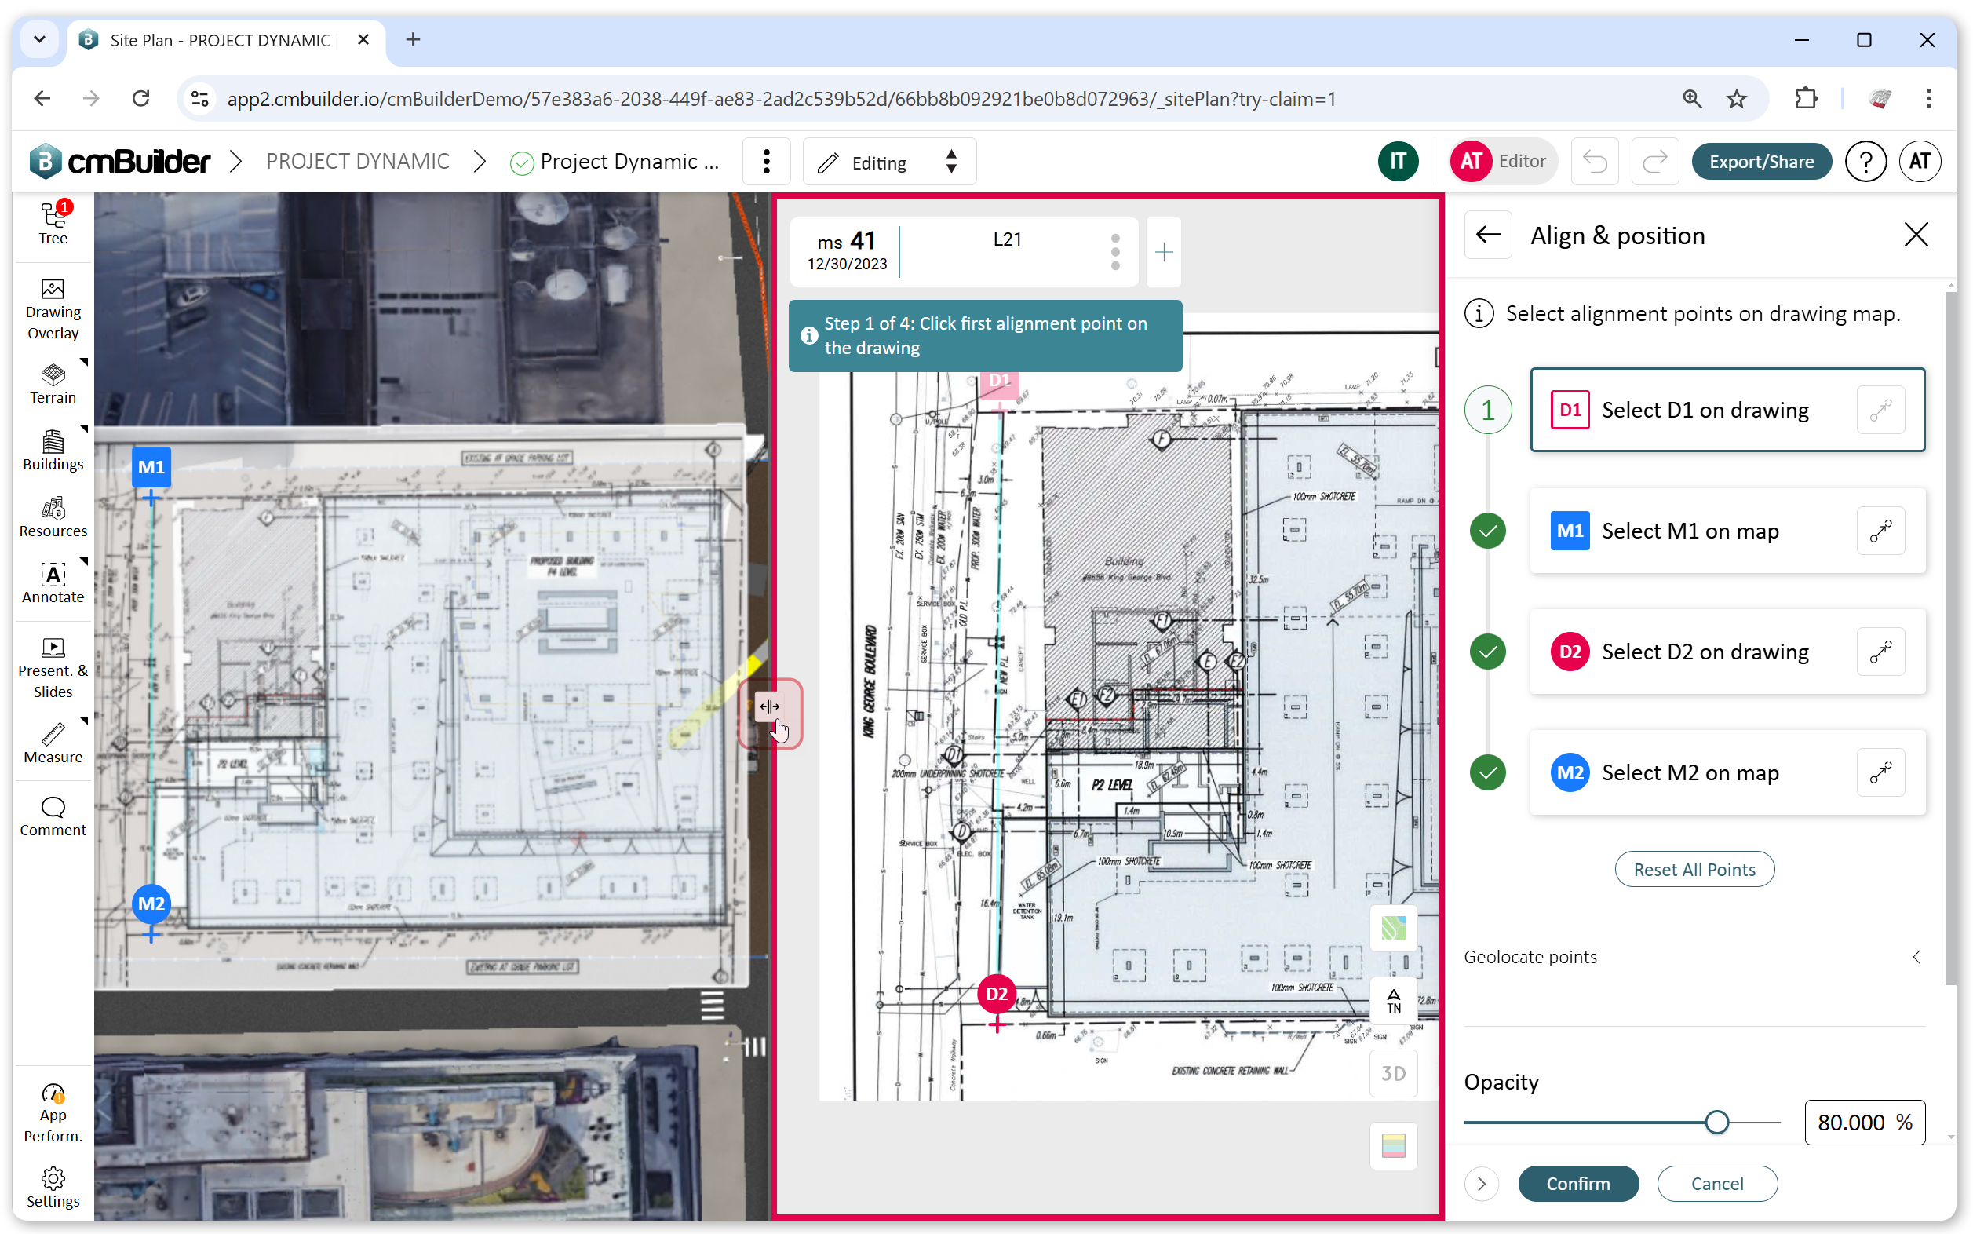Screen dimensions: 1973x1234
Task: Click the M1 point picker icon
Action: point(1881,531)
